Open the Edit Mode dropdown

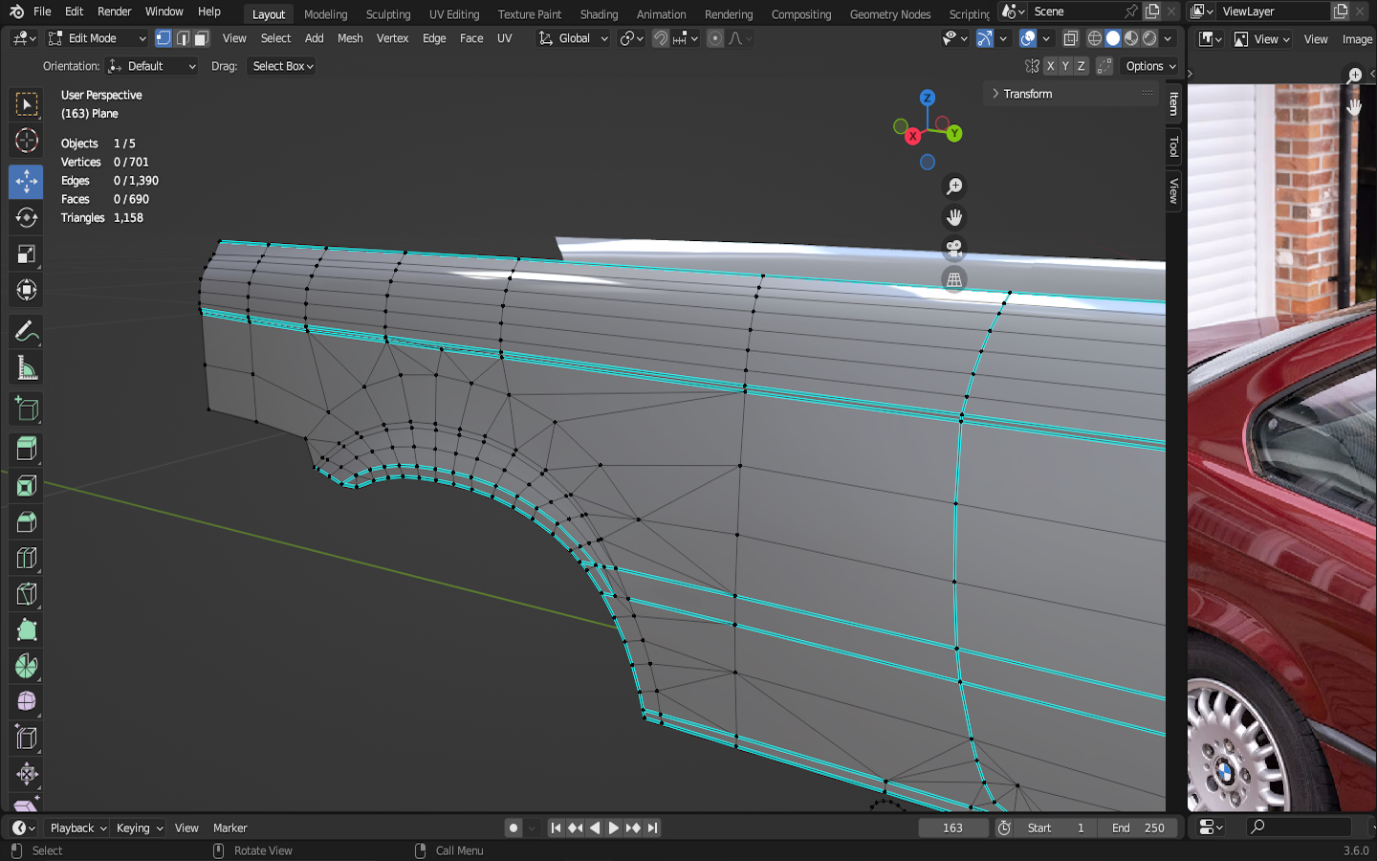[98, 38]
